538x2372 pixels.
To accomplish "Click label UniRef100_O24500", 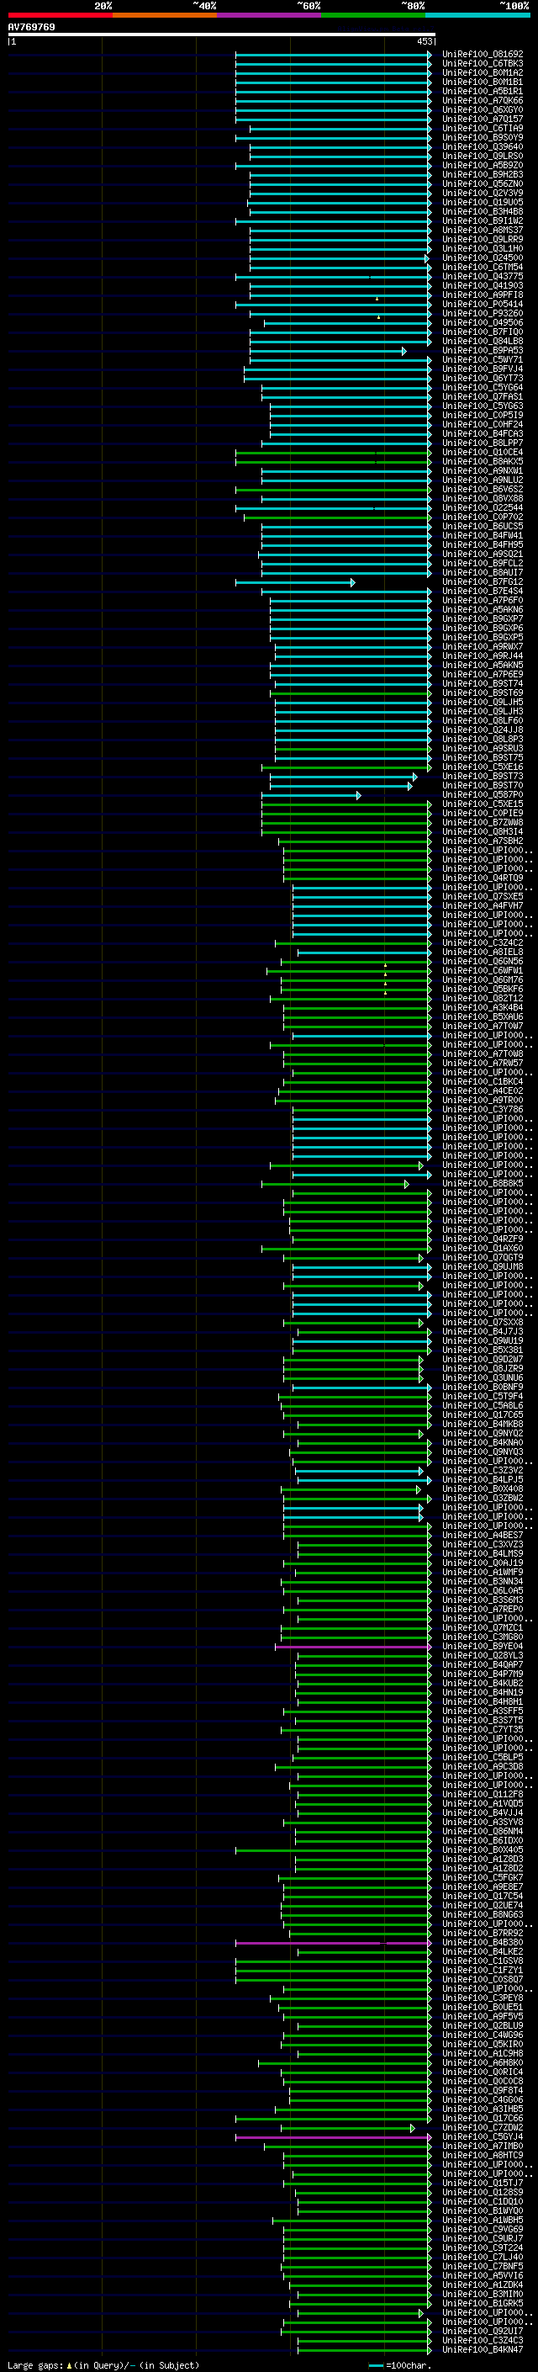I will click(x=482, y=257).
